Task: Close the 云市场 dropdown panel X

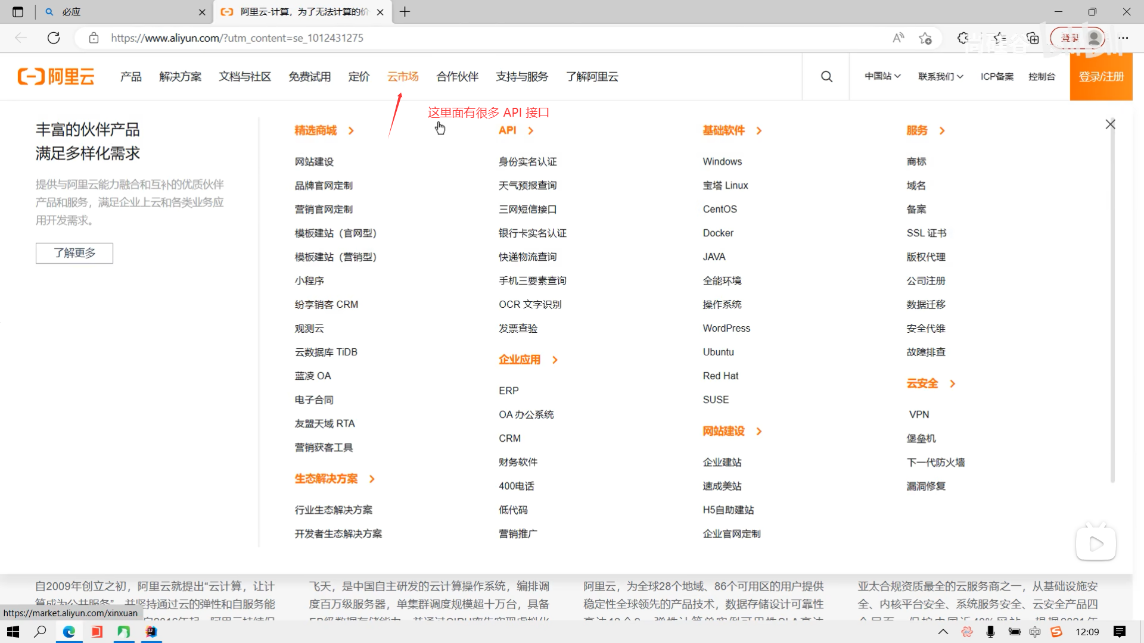Action: (x=1110, y=124)
